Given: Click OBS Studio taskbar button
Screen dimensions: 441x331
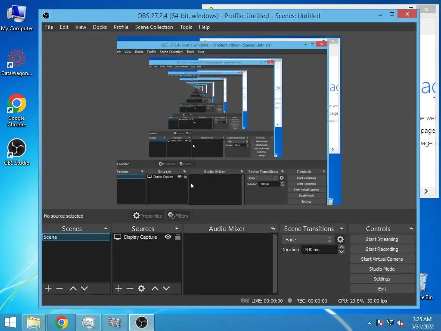Looking at the screenshot, I should (x=141, y=322).
